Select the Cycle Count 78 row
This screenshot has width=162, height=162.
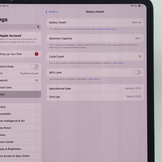click(95, 56)
